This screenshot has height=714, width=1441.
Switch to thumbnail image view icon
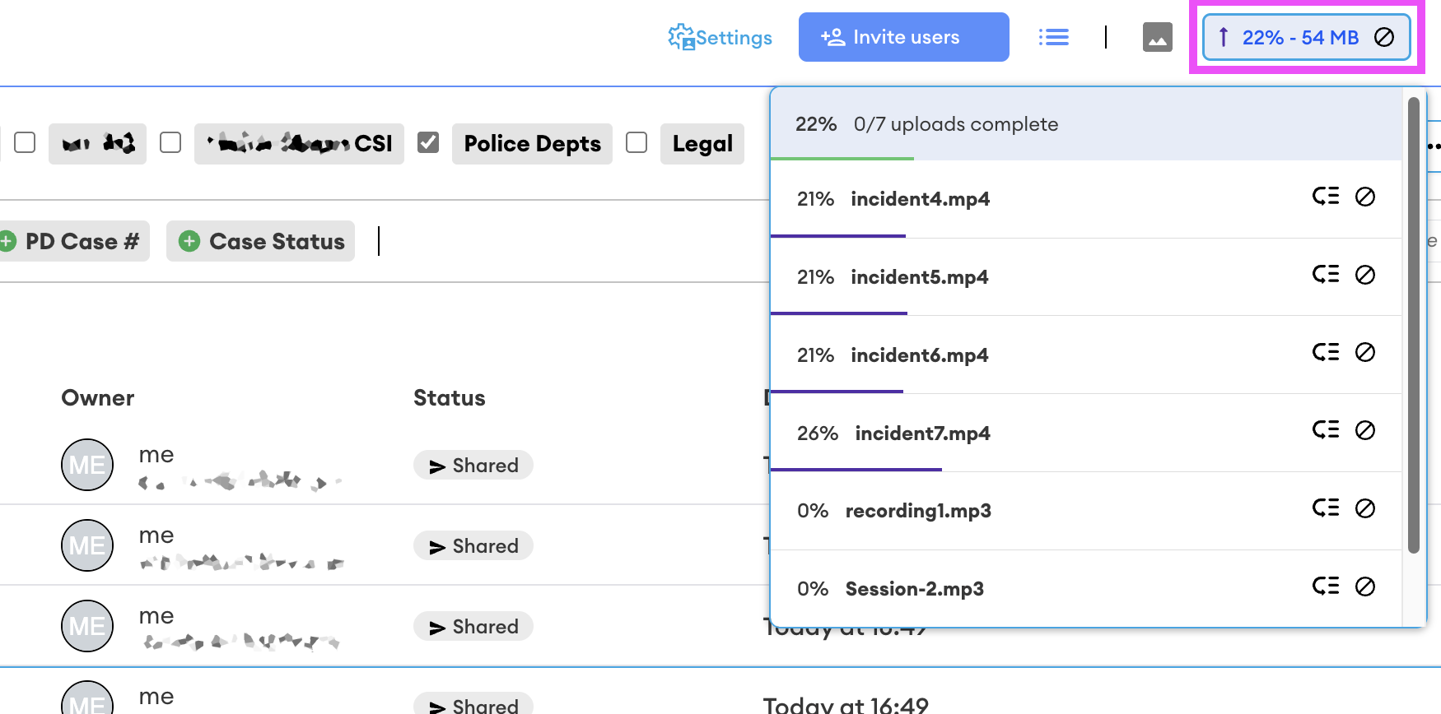1157,37
